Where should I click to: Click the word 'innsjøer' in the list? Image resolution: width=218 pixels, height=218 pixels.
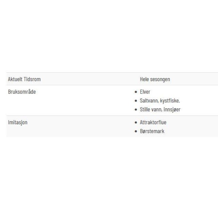(172, 109)
